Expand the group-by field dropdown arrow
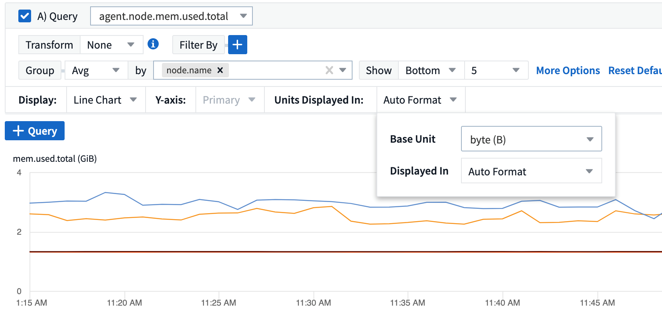The height and width of the screenshot is (314, 662). click(343, 71)
